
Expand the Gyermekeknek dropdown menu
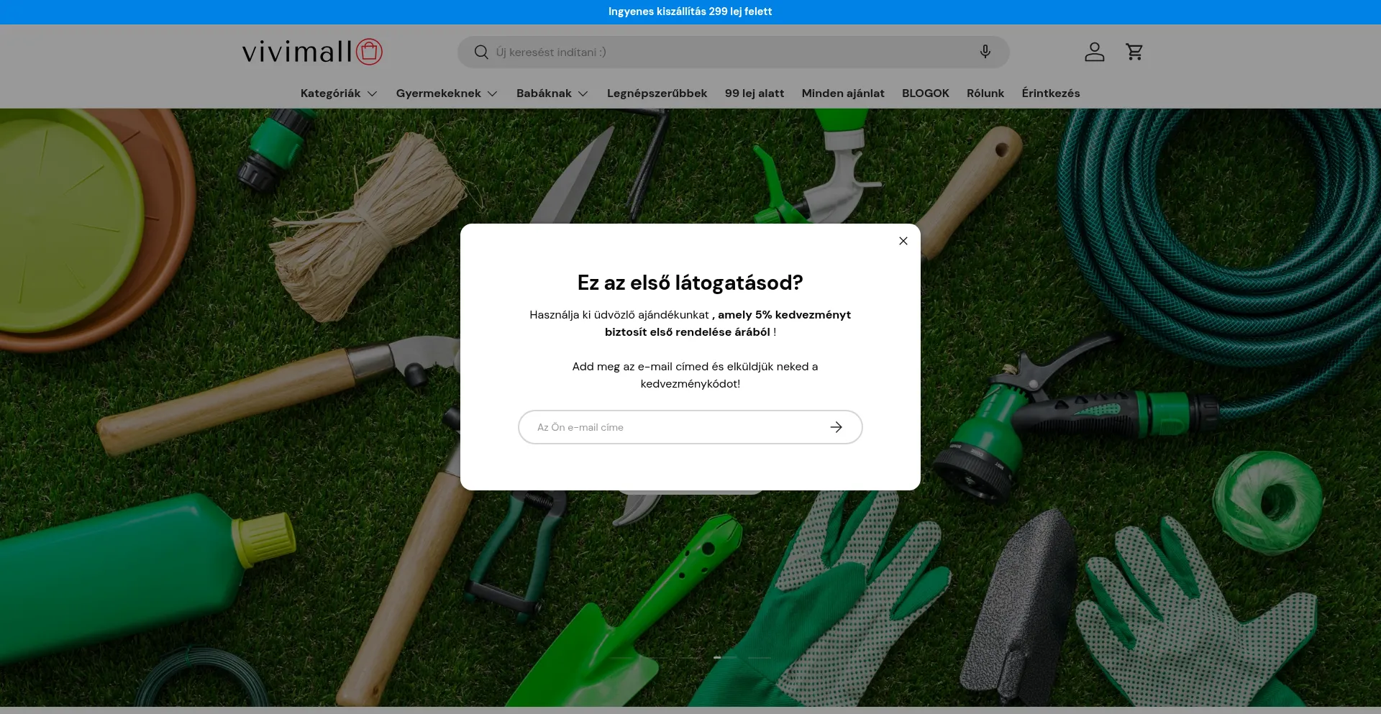coord(447,93)
